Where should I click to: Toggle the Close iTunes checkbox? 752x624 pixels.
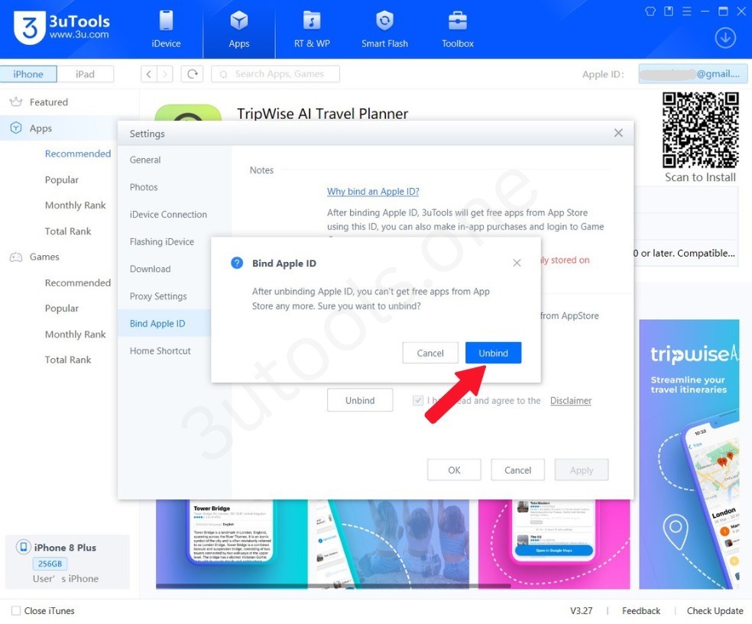coord(16,611)
